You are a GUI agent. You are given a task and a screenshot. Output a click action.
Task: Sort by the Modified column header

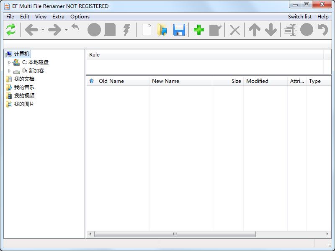[x=265, y=81]
